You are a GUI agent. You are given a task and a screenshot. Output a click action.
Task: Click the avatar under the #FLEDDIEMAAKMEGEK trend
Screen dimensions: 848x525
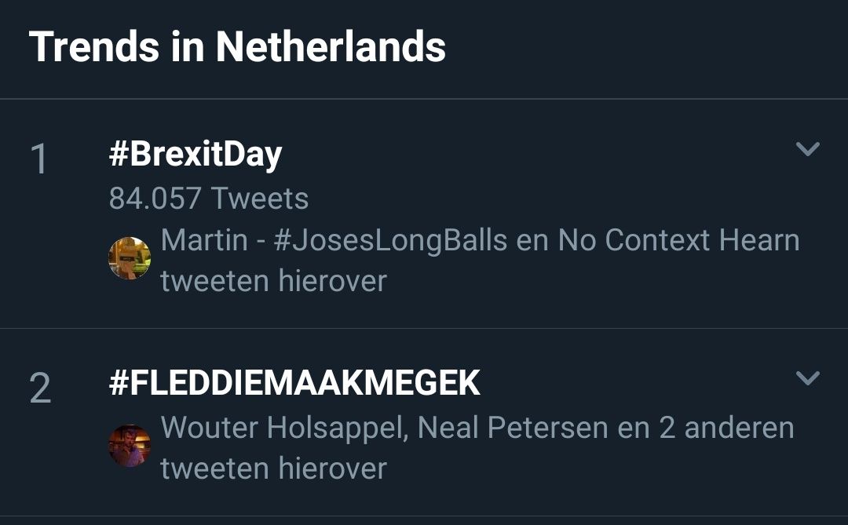click(129, 446)
